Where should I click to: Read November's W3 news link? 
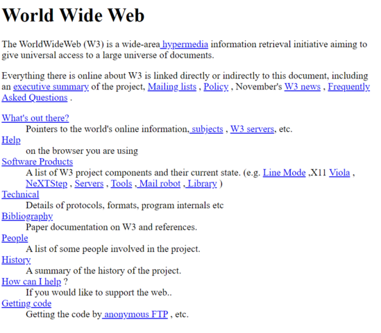pyautogui.click(x=303, y=87)
